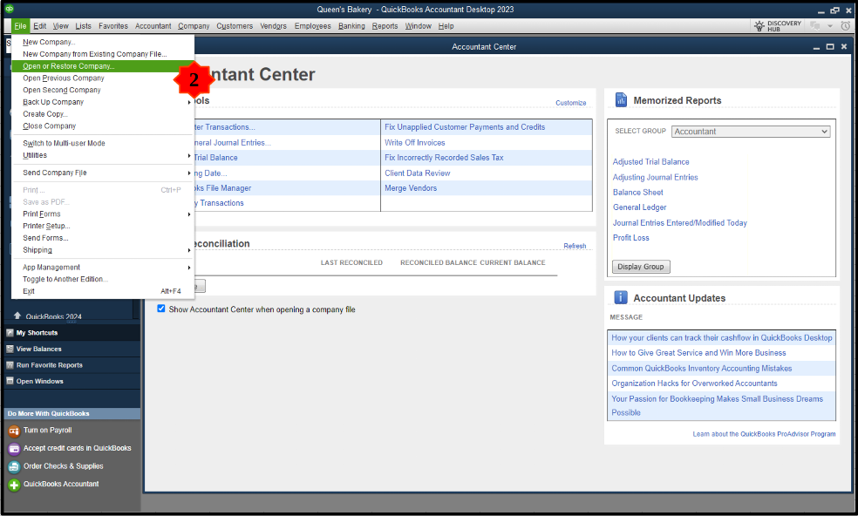
Task: Click the QuickBooks Accountant plus icon
Action: click(x=14, y=485)
